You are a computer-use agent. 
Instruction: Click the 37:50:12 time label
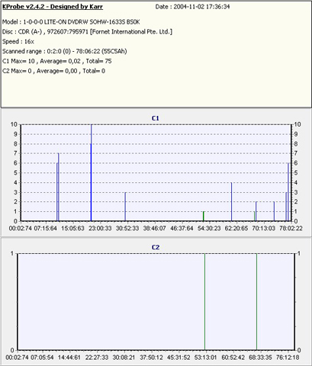tap(151, 358)
